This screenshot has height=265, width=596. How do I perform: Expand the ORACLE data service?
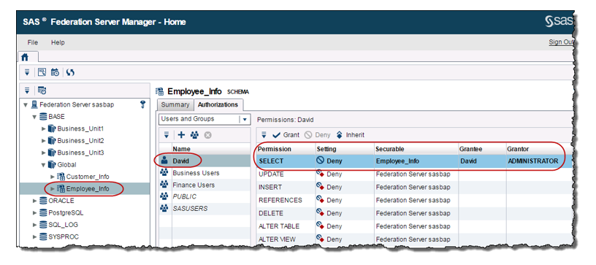pyautogui.click(x=35, y=201)
